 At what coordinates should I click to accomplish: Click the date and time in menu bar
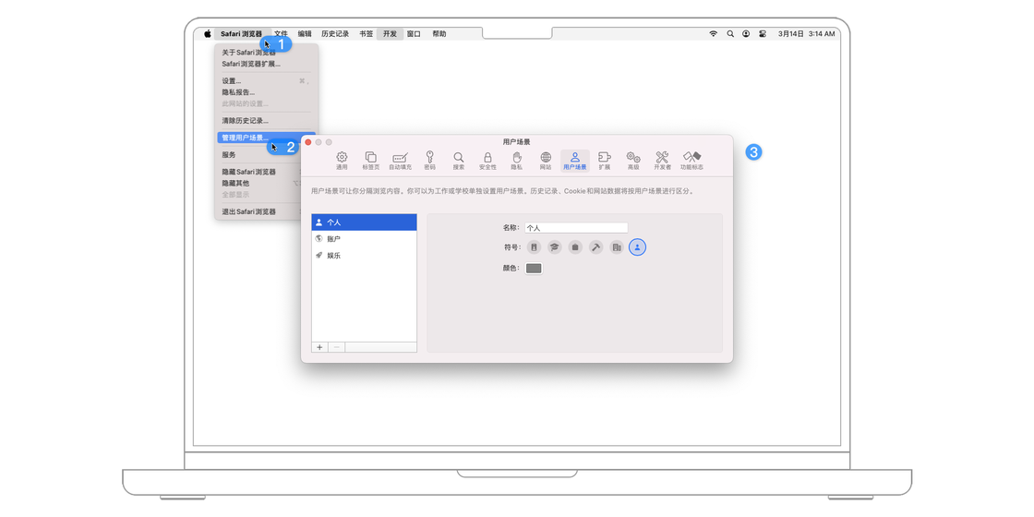pyautogui.click(x=806, y=33)
